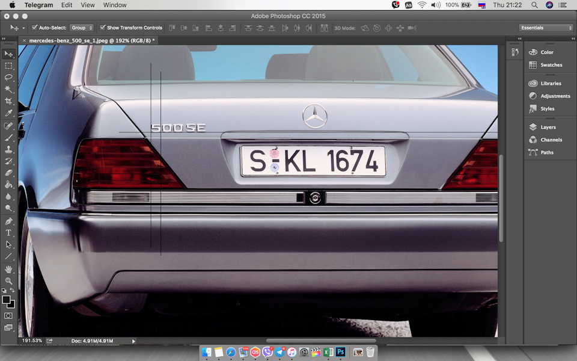Close the mercedes-benz_500_se_1.jpeg tab

pyautogui.click(x=24, y=40)
